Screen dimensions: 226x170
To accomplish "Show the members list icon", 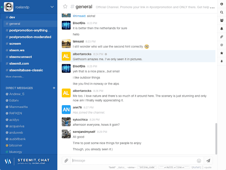I will pos(222,21).
